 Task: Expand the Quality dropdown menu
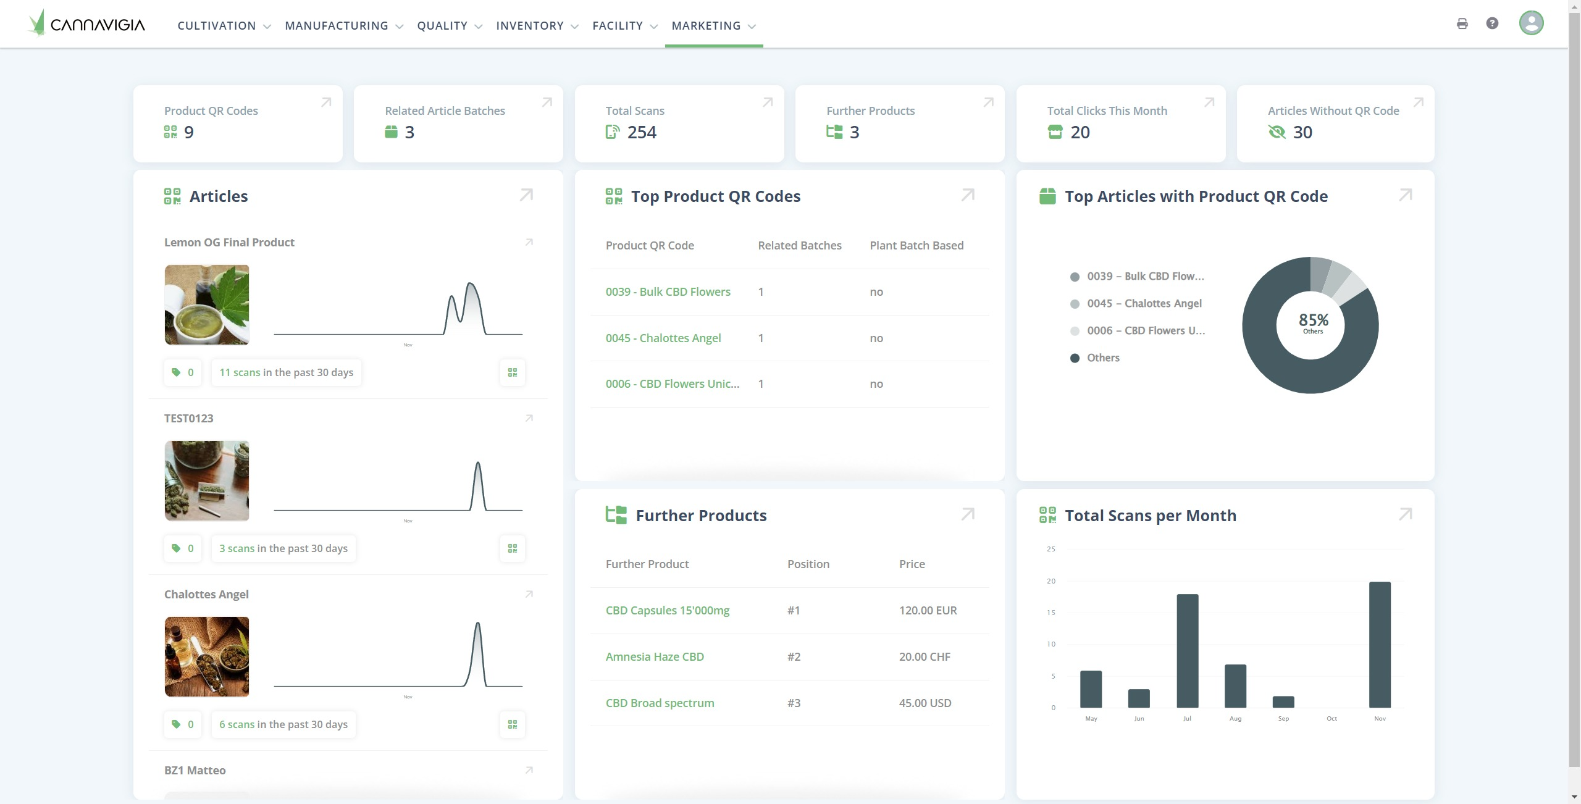(449, 26)
